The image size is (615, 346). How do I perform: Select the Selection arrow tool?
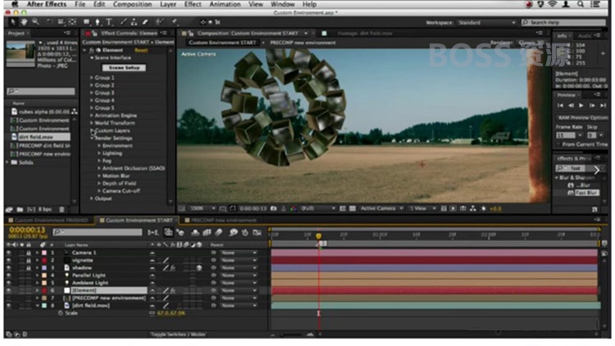tap(12, 22)
